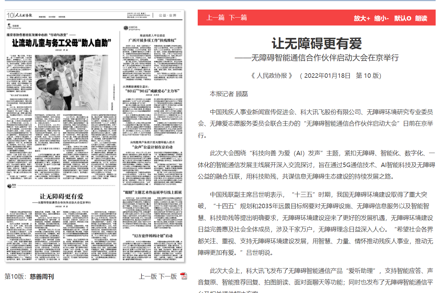Click the 公益·业界 section label on the page

pos(167,15)
